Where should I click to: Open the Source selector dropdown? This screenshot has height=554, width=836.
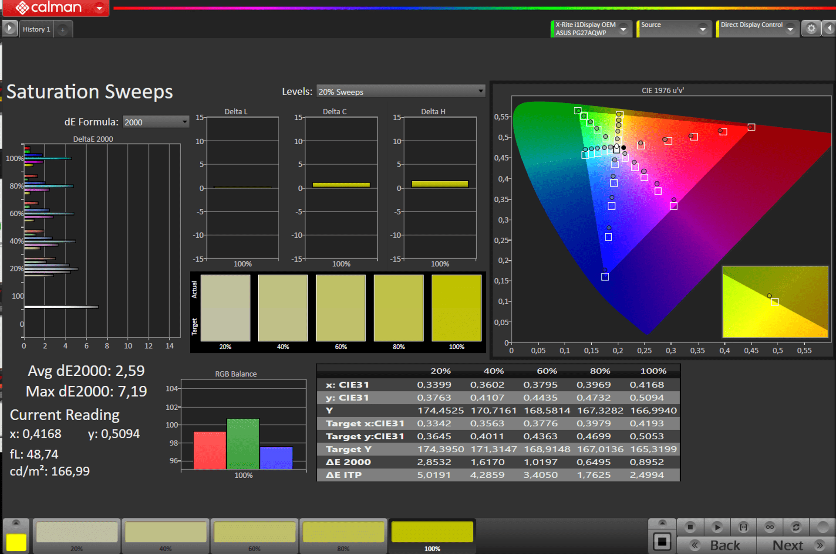(702, 29)
